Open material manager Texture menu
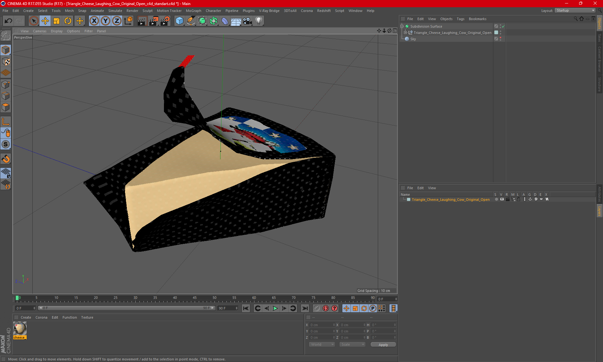Screen dimensions: 603x362 tap(87, 317)
